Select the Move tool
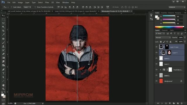 [3, 15]
